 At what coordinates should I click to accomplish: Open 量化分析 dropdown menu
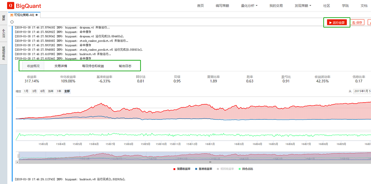(249, 6)
